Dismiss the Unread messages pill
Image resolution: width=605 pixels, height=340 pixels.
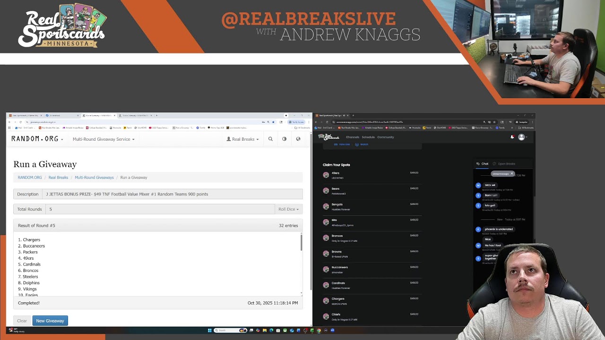point(511,174)
